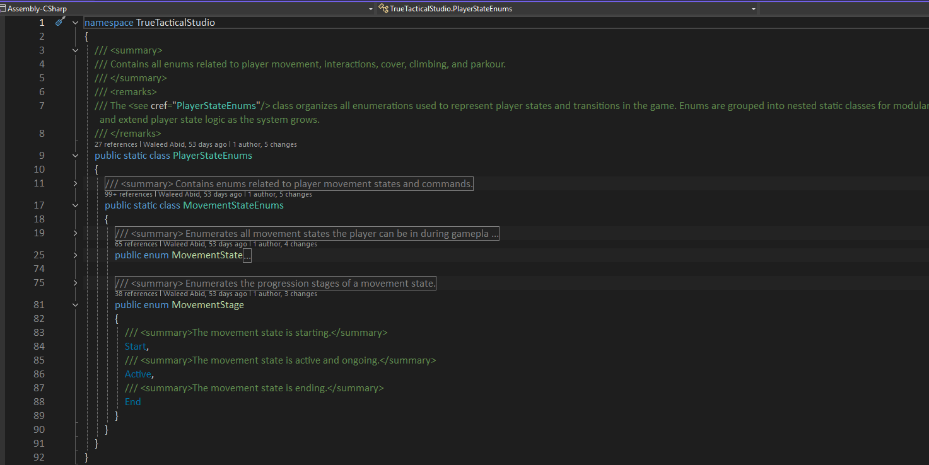Viewport: 929px width, 465px height.
Task: Click the MovementState enum name on line 25
Action: tap(207, 255)
